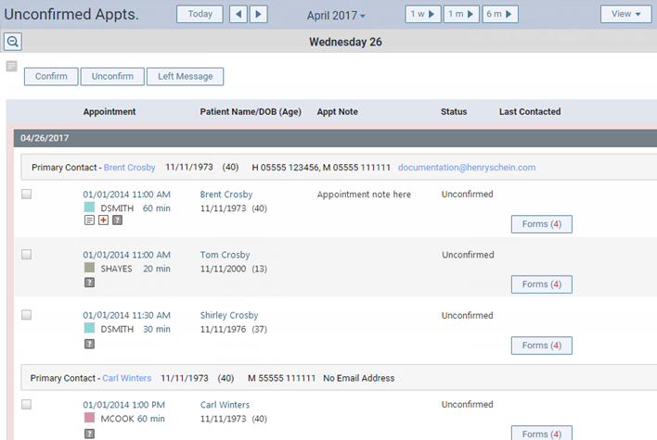Go to next day arrow
The width and height of the screenshot is (657, 440).
click(259, 14)
